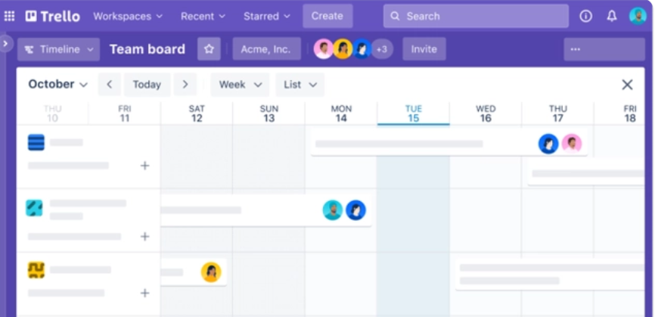The image size is (655, 317).
Task: Focus the Search field
Action: coord(476,16)
